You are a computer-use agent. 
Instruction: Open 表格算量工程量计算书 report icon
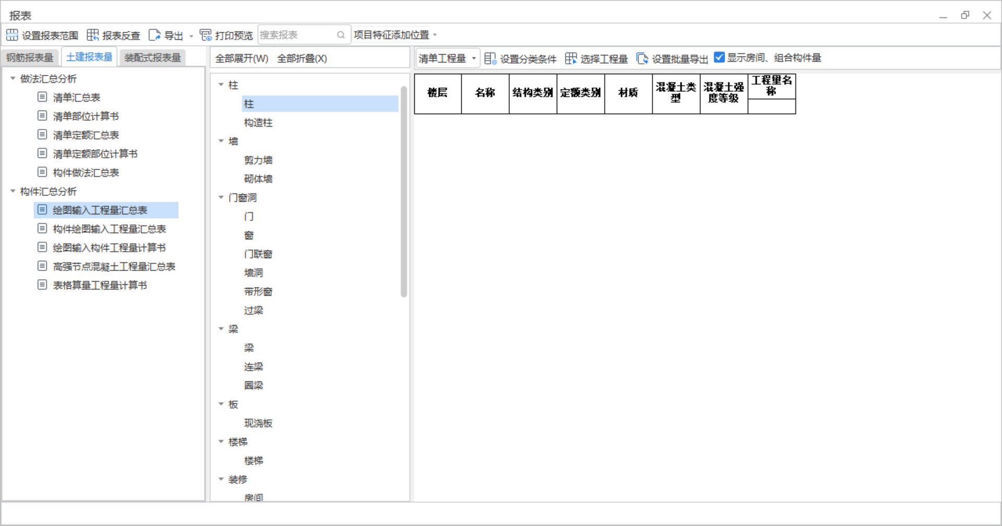point(42,285)
